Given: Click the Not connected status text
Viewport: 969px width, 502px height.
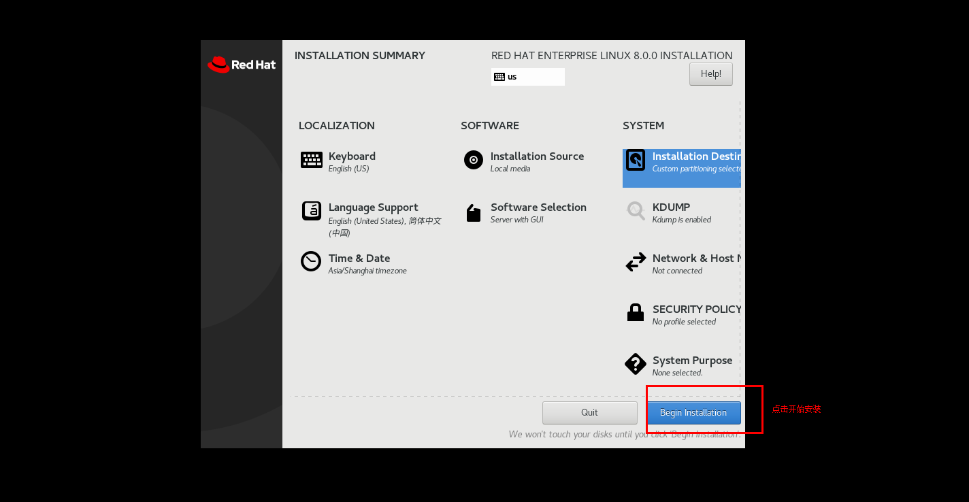Looking at the screenshot, I should (677, 271).
